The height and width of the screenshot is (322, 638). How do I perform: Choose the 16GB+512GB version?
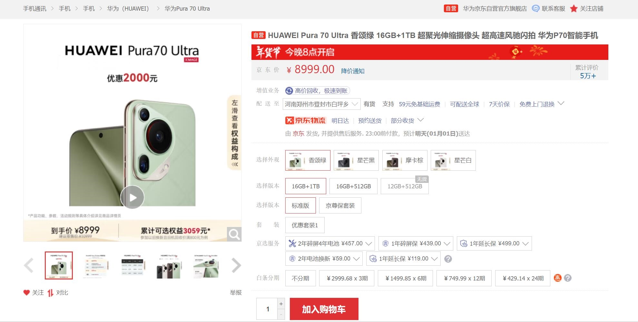[353, 186]
